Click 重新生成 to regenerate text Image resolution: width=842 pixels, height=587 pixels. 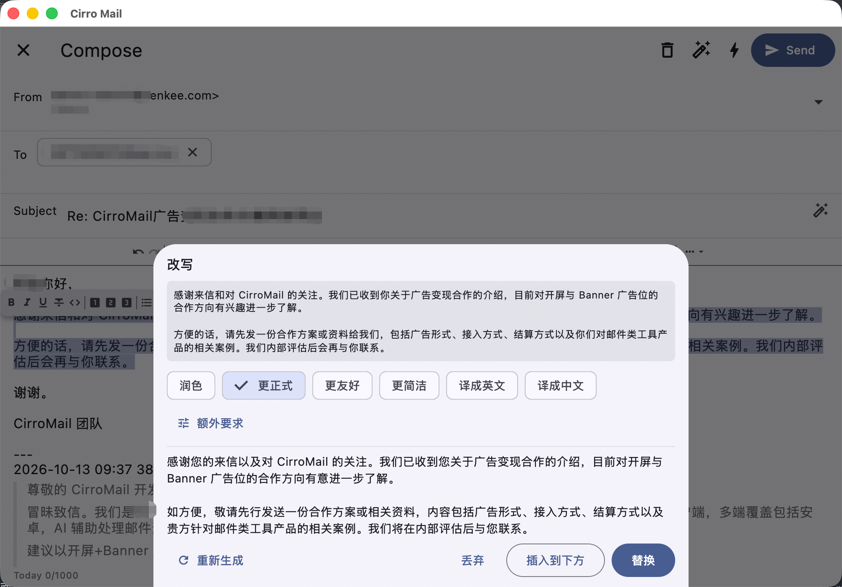point(211,560)
